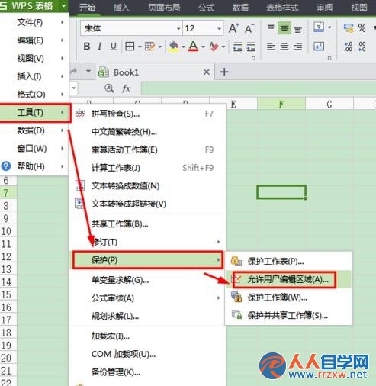Open the 公式 ribbon tab
The image size is (376, 386).
(207, 8)
